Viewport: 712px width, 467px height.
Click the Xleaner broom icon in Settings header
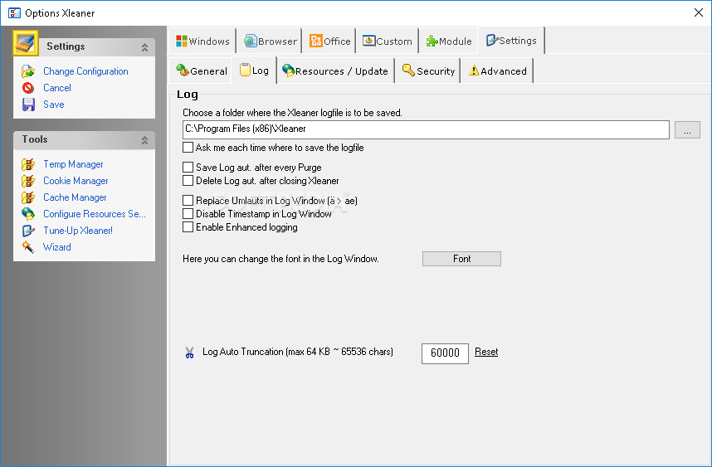(26, 43)
